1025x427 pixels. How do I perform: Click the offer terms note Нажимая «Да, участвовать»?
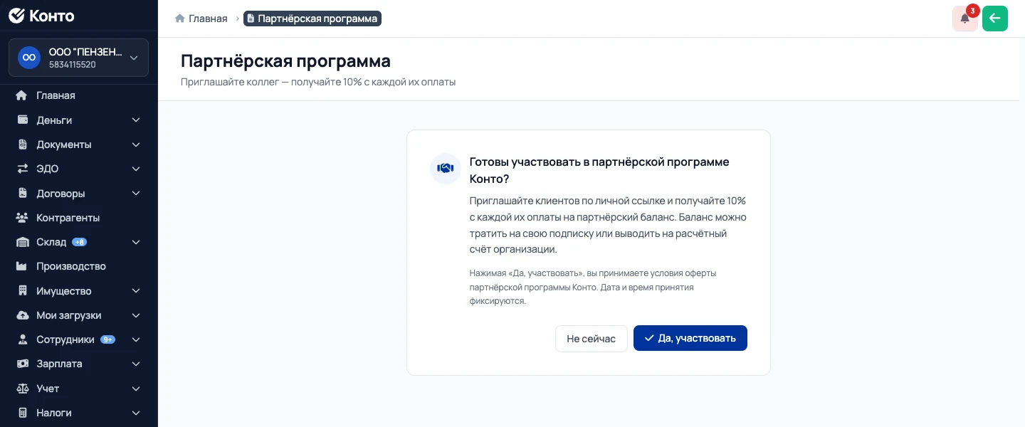[593, 287]
